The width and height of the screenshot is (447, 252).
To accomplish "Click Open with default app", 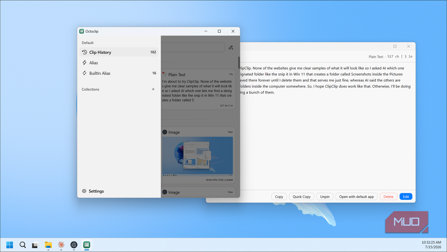I will click(x=356, y=196).
